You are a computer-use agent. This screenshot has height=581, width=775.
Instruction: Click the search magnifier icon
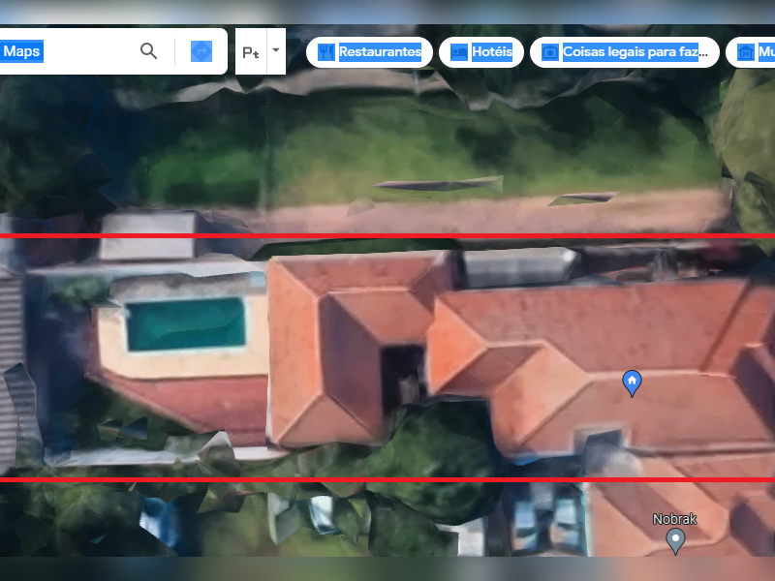[x=148, y=50]
